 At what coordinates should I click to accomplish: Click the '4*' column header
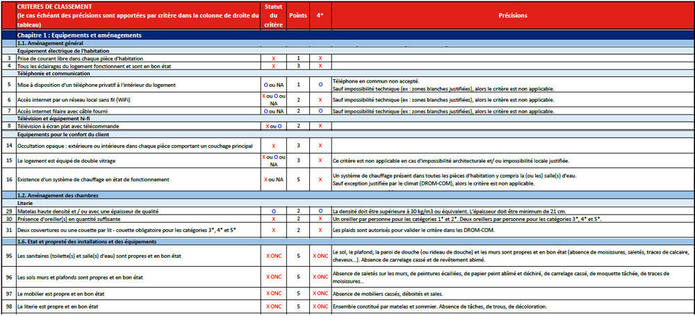320,15
